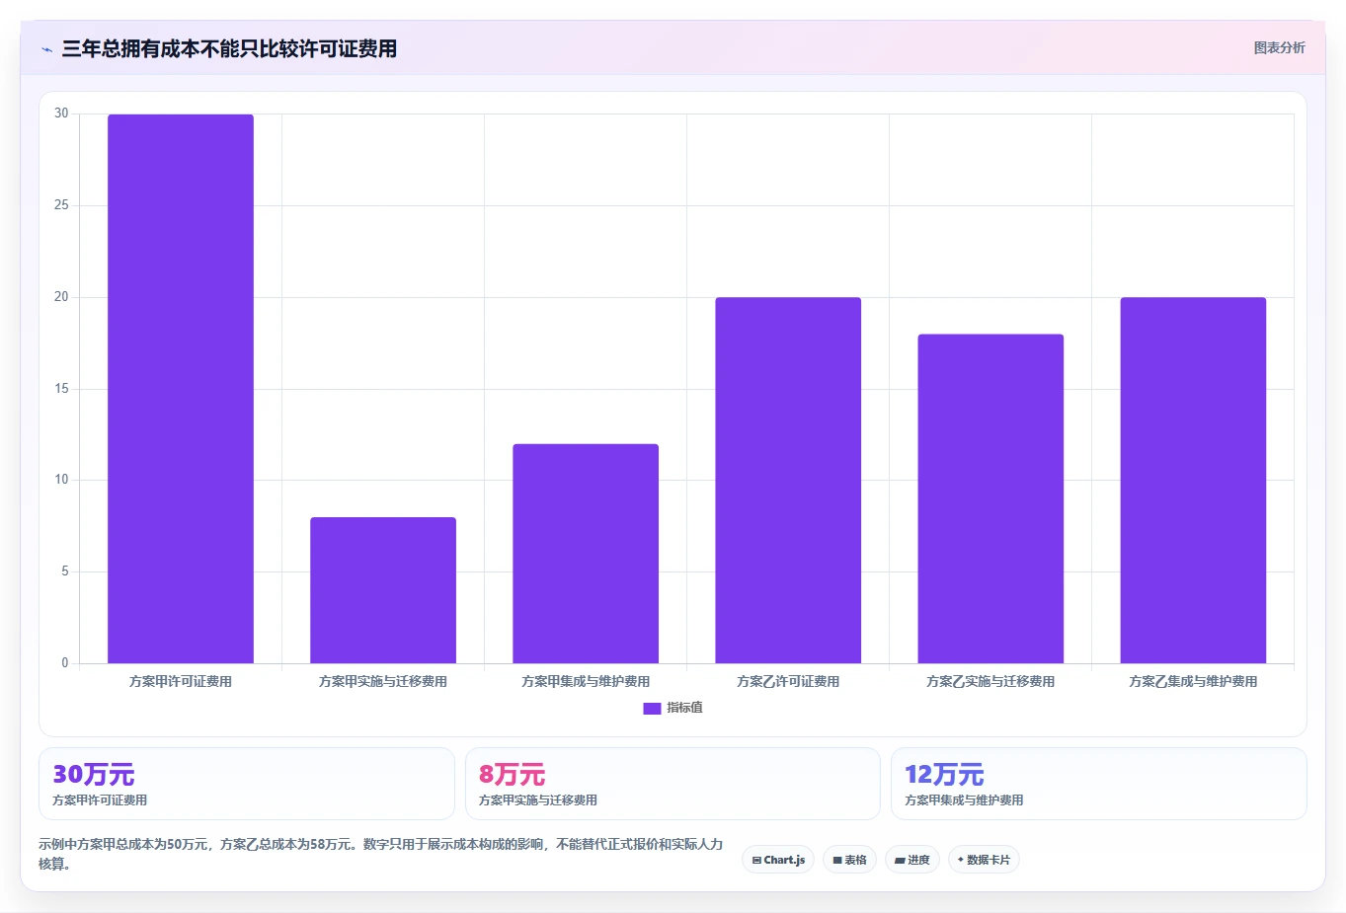
Task: Click x-axis label 方案乙实施与迁移费用
Action: click(990, 681)
